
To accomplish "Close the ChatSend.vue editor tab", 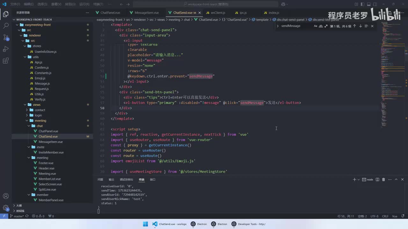I will point(200,13).
